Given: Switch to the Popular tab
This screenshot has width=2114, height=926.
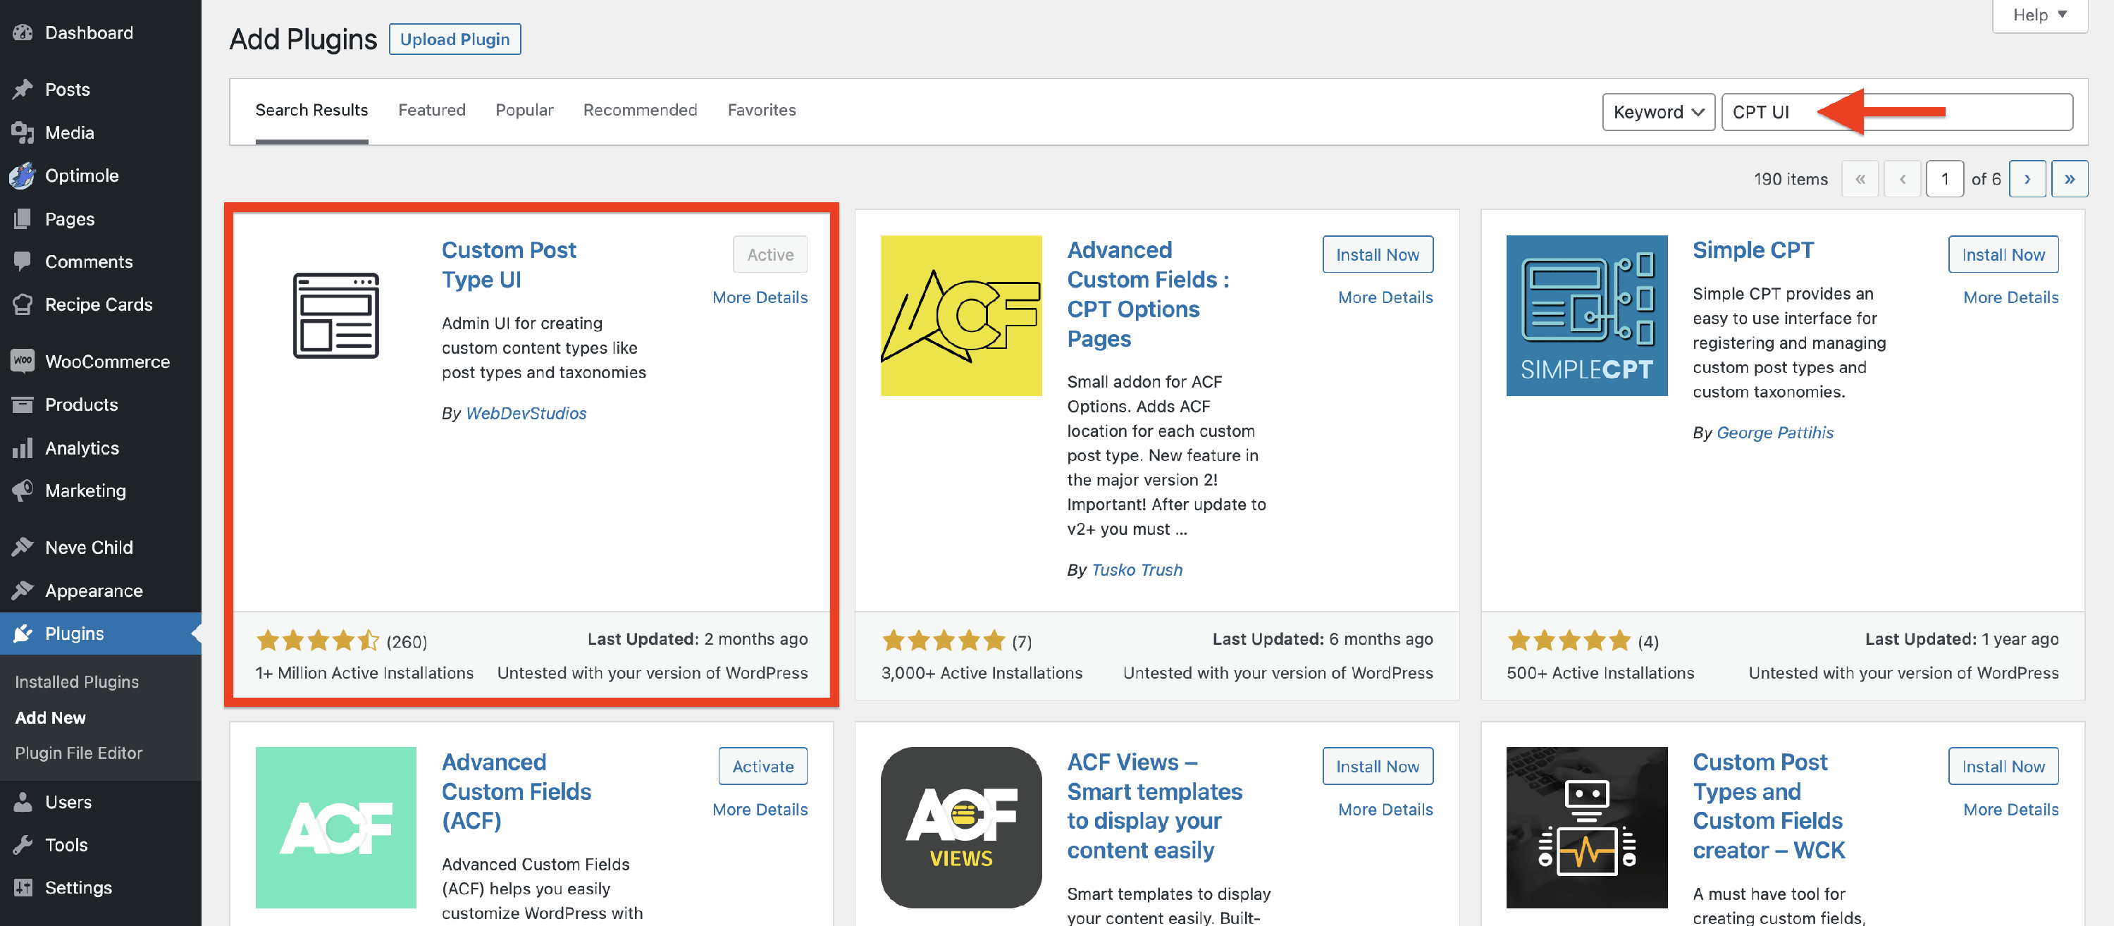Looking at the screenshot, I should click(x=524, y=110).
